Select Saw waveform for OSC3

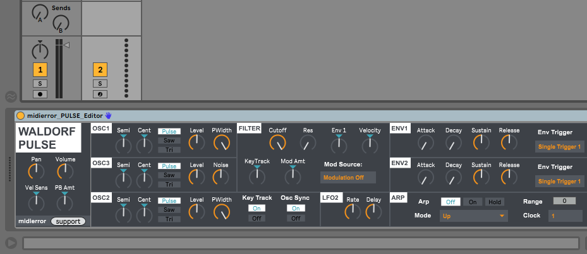click(x=169, y=175)
